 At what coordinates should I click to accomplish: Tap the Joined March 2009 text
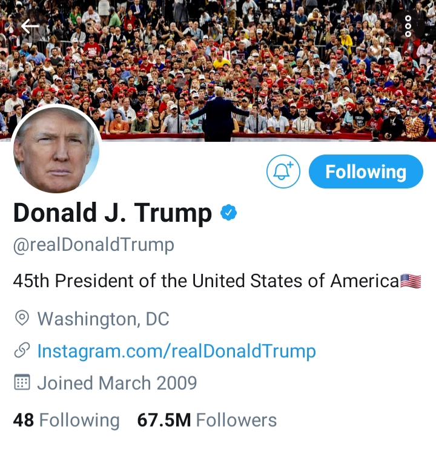click(x=117, y=383)
